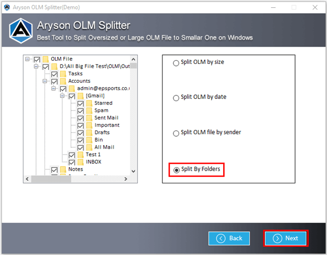The width and height of the screenshot is (327, 255).
Task: Click the Tasks folder icon
Action: pyautogui.click(x=63, y=74)
